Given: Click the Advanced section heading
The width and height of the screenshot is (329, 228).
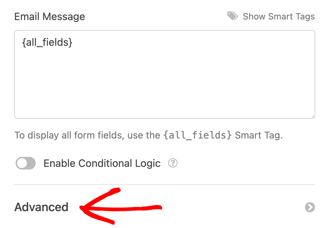Looking at the screenshot, I should click(41, 207).
